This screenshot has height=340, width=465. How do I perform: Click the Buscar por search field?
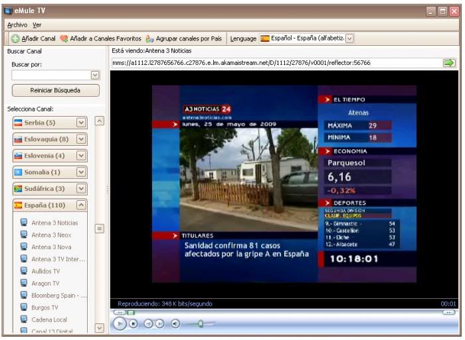coord(51,75)
